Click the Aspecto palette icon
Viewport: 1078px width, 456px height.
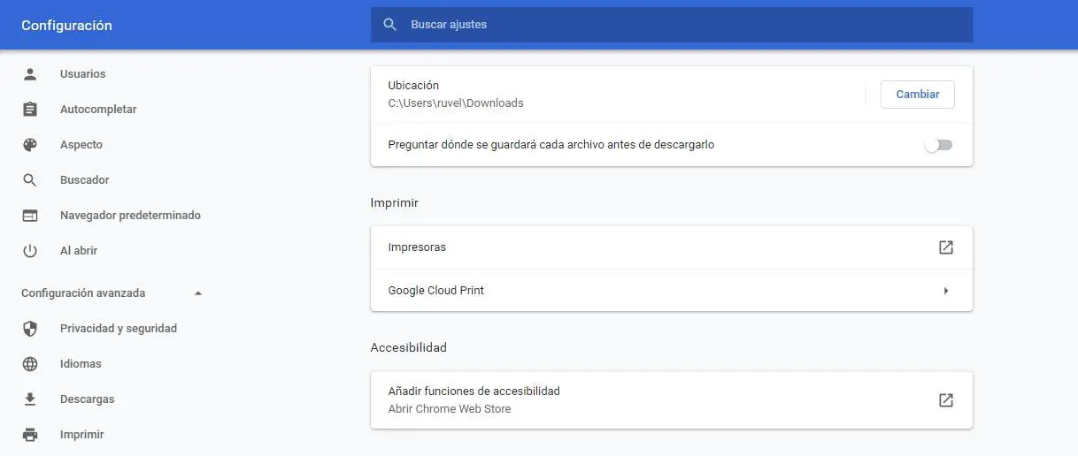tap(30, 145)
